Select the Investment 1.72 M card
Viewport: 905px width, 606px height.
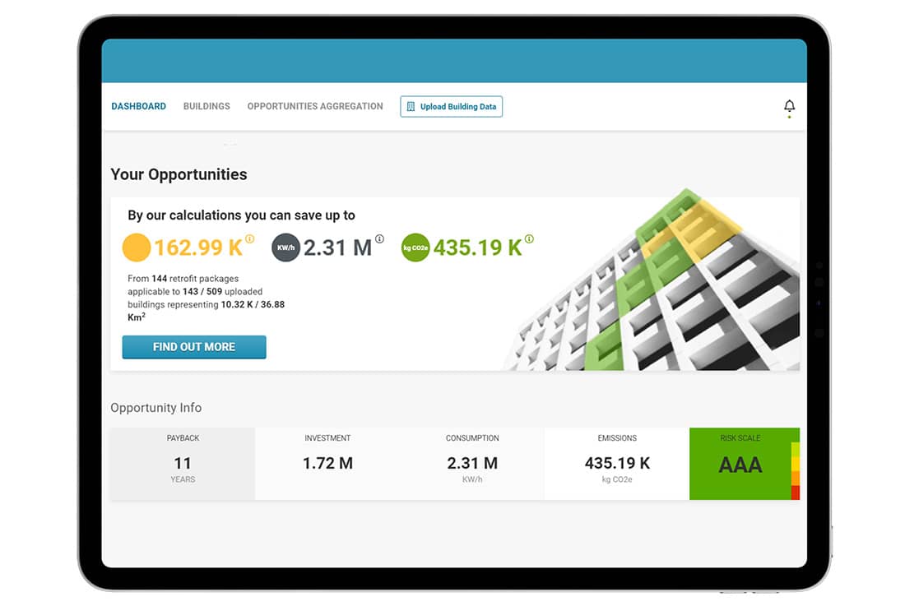tap(327, 464)
